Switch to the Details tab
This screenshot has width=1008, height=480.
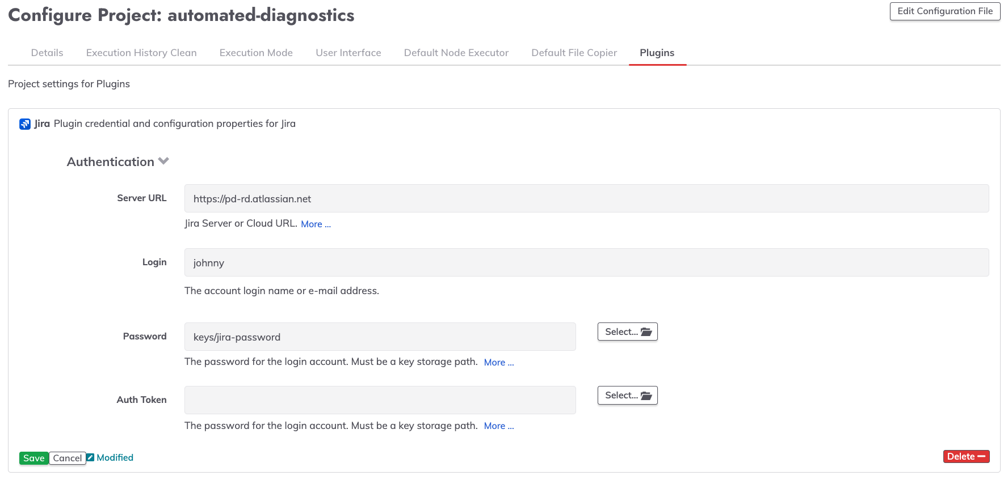47,53
